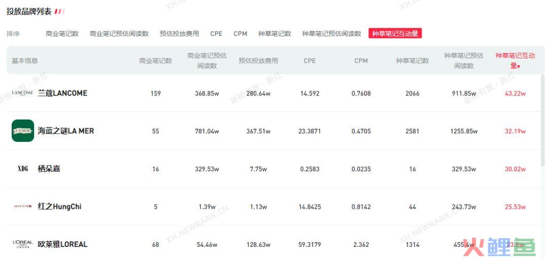Click the XDG brand logo

pos(23,169)
